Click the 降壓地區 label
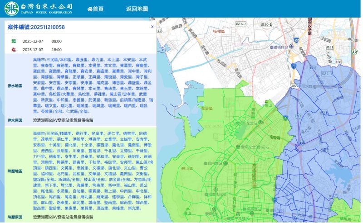 click(15, 171)
